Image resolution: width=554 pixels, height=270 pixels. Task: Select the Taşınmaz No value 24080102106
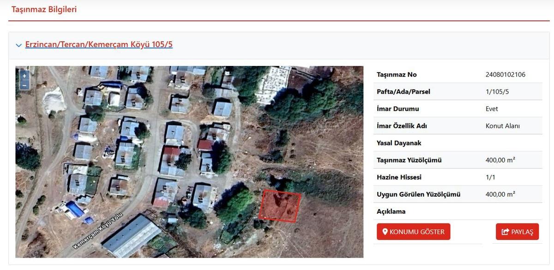(x=506, y=74)
